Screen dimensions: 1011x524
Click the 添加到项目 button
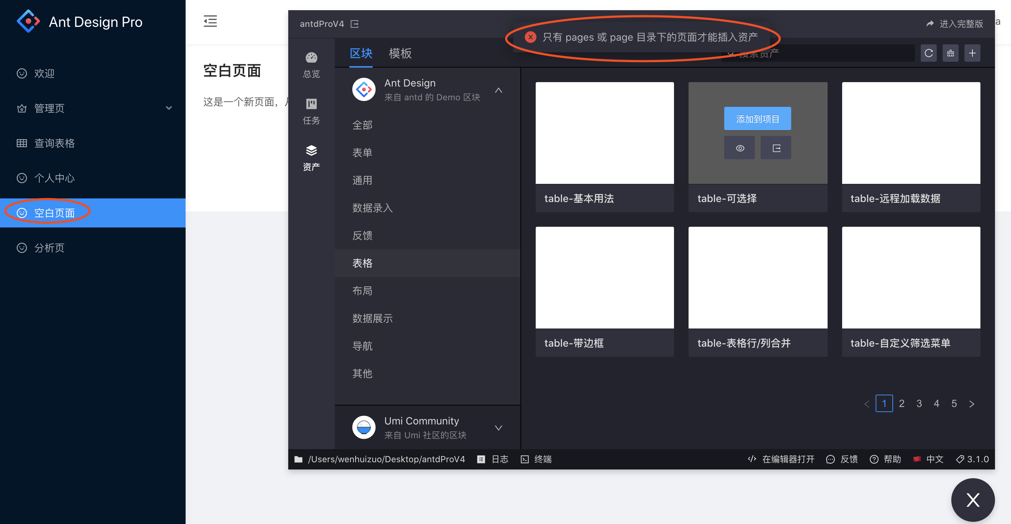(757, 118)
